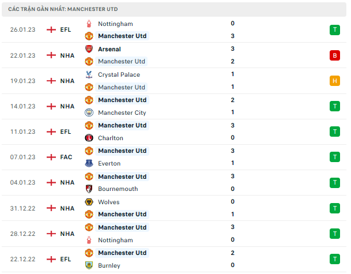Click the Charlton club crest icon
This screenshot has width=351, height=274.
click(x=89, y=138)
